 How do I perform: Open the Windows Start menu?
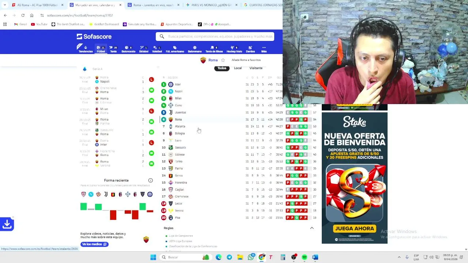pyautogui.click(x=153, y=258)
